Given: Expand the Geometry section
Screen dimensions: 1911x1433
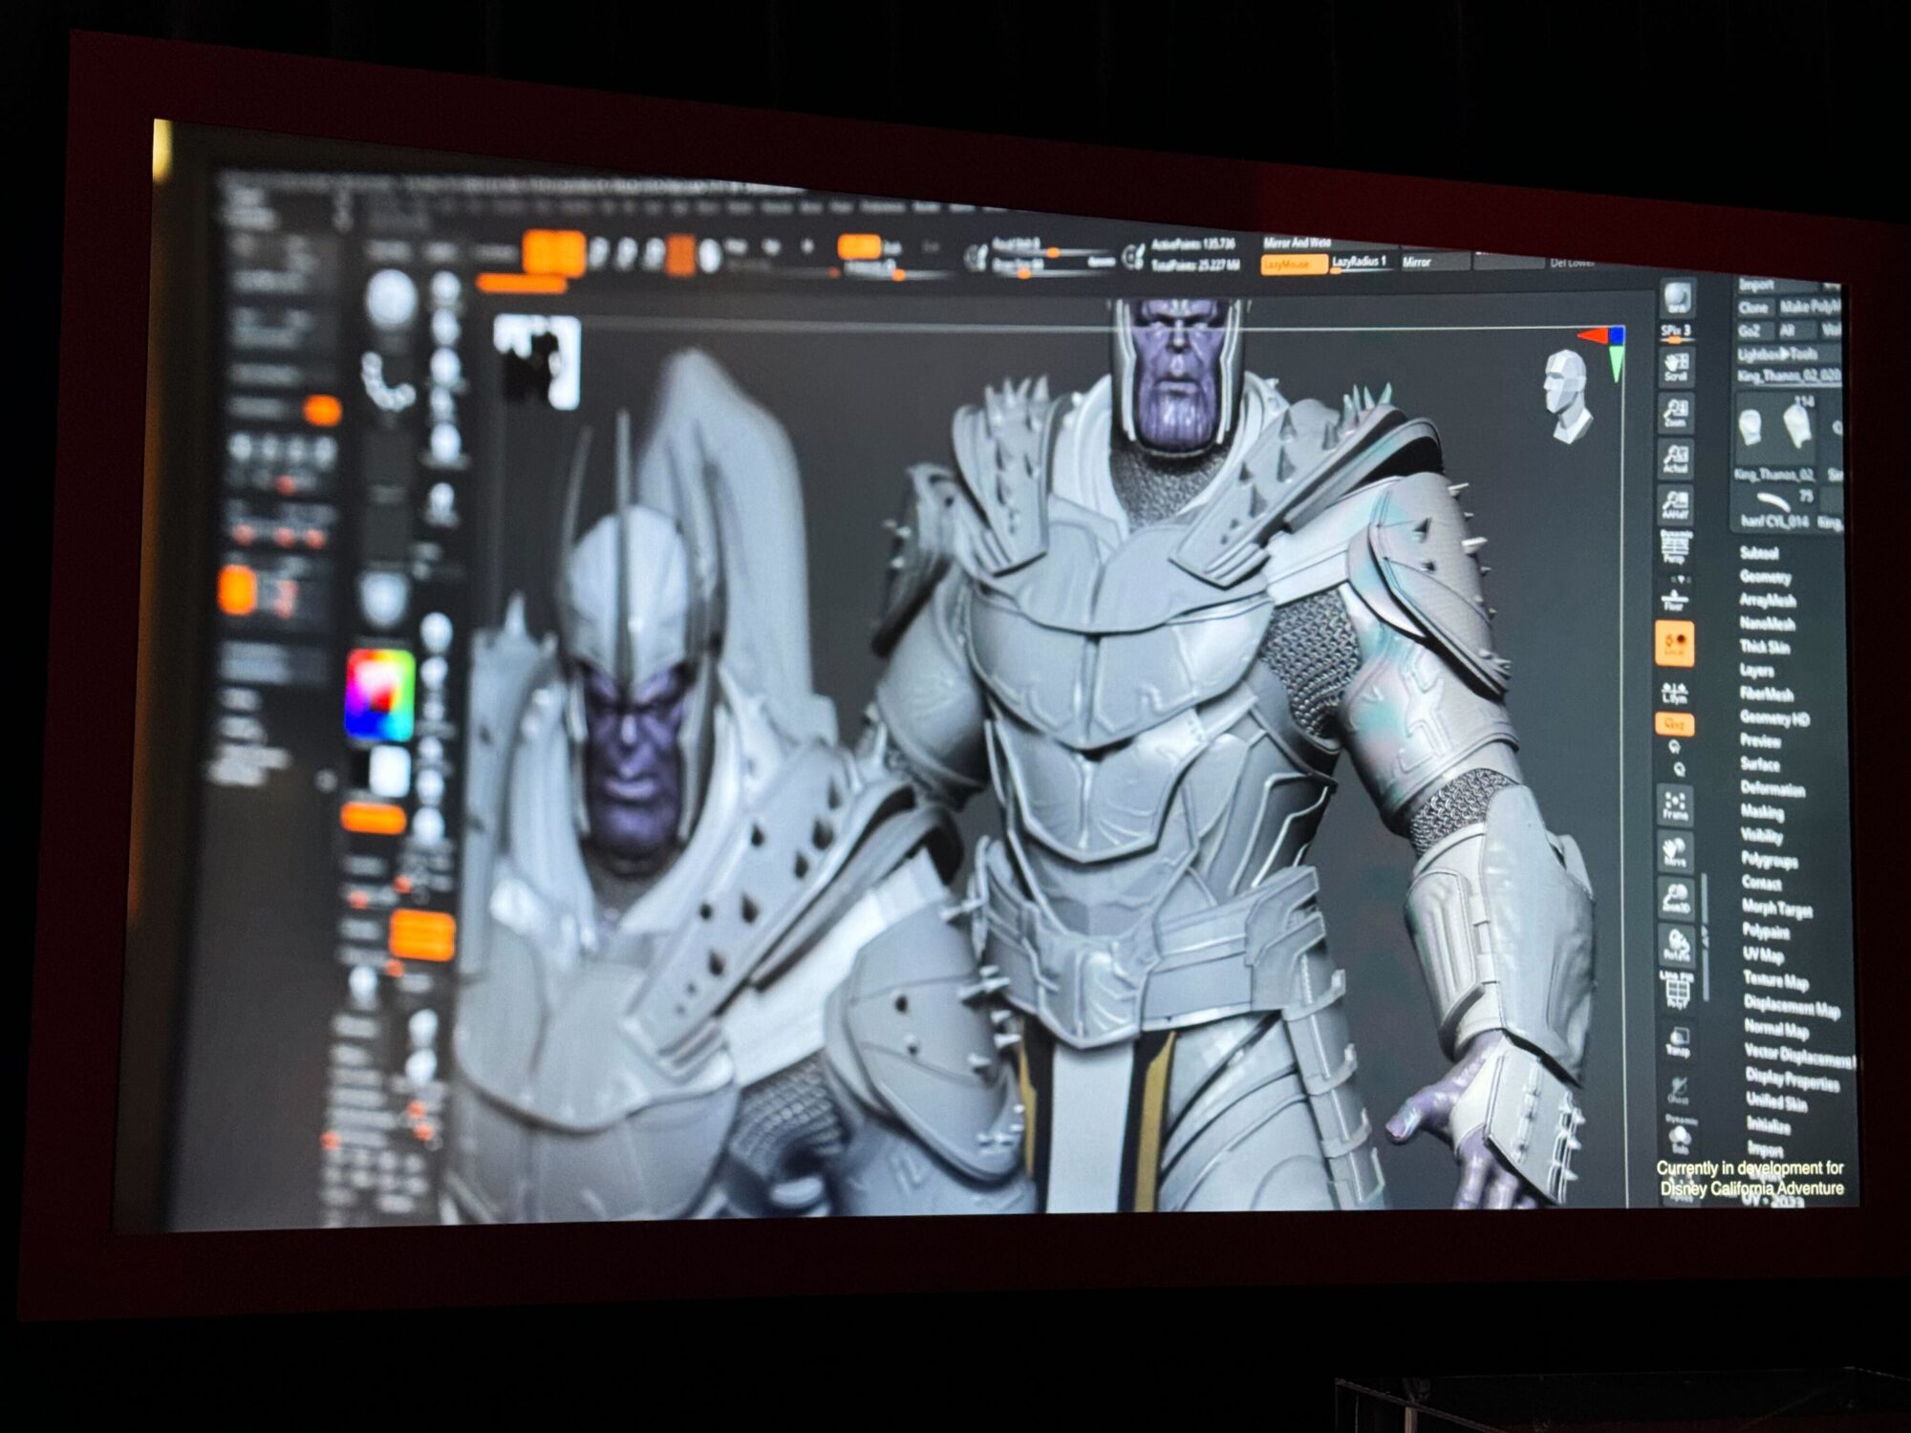Looking at the screenshot, I should tap(1764, 576).
